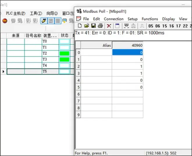The image size is (192, 156).
Task: Toggle the Y5 status indicator
Action: [64, 71]
